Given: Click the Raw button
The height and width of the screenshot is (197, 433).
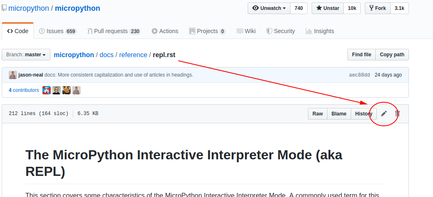Looking at the screenshot, I should tap(317, 114).
